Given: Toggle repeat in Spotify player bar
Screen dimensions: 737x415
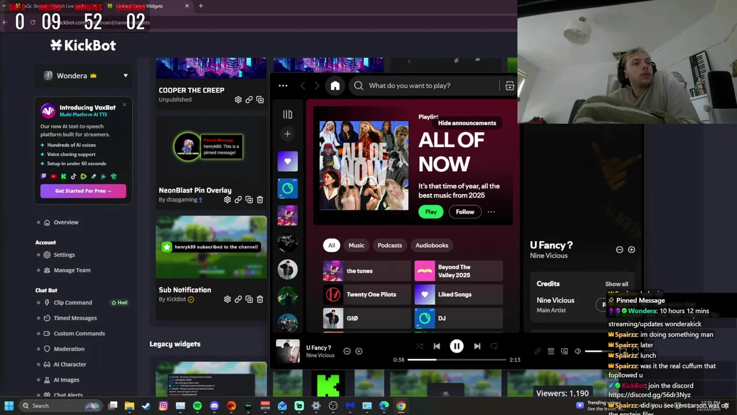Looking at the screenshot, I should point(494,346).
